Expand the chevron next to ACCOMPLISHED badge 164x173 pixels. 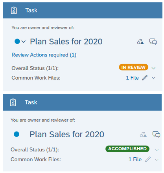[x=157, y=150]
